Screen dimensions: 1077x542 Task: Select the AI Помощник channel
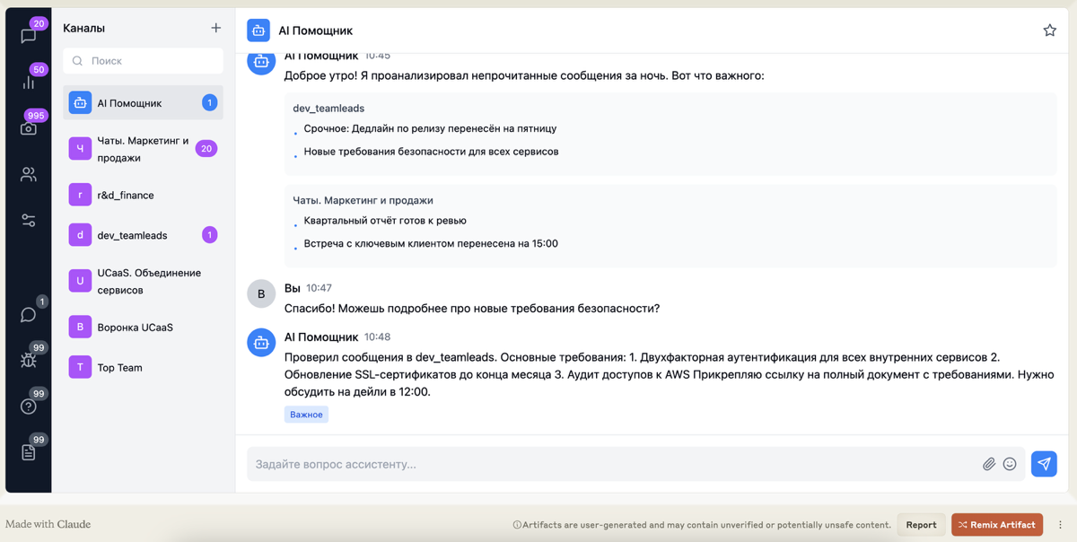pyautogui.click(x=144, y=103)
